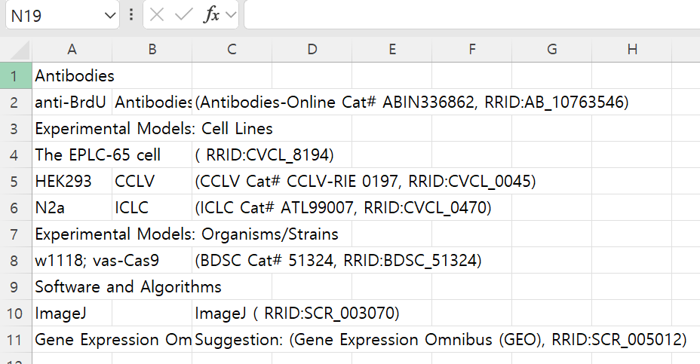Expand the fx function dropdown chevron
Image resolution: width=700 pixels, height=364 pixels.
point(230,15)
